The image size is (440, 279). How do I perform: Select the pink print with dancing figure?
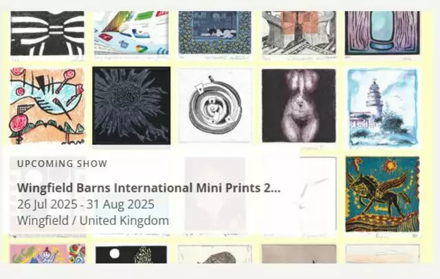[x=47, y=254]
